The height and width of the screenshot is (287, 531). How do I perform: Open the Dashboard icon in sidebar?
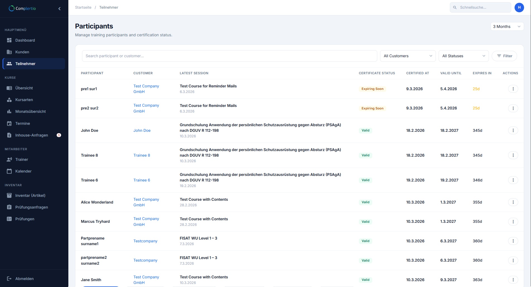9,40
